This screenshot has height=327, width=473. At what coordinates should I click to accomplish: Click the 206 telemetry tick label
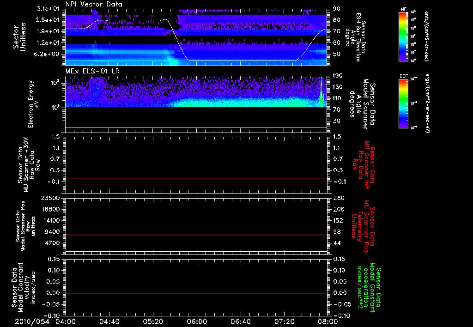point(338,209)
